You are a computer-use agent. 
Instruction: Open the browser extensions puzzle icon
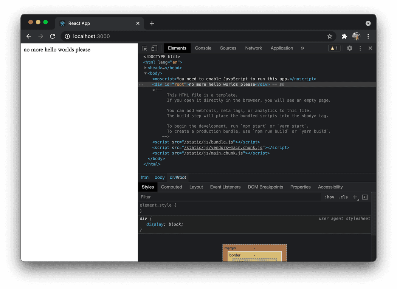coord(344,36)
